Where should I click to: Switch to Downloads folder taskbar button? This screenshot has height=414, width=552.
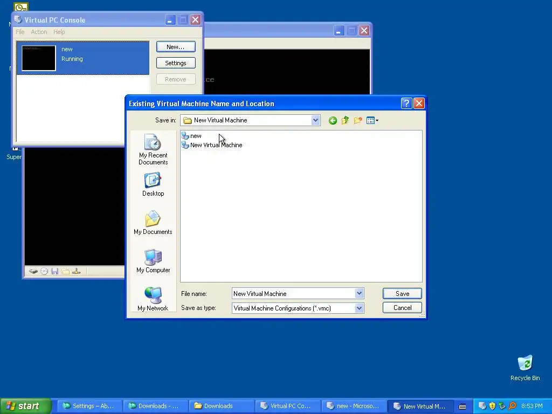pos(222,406)
